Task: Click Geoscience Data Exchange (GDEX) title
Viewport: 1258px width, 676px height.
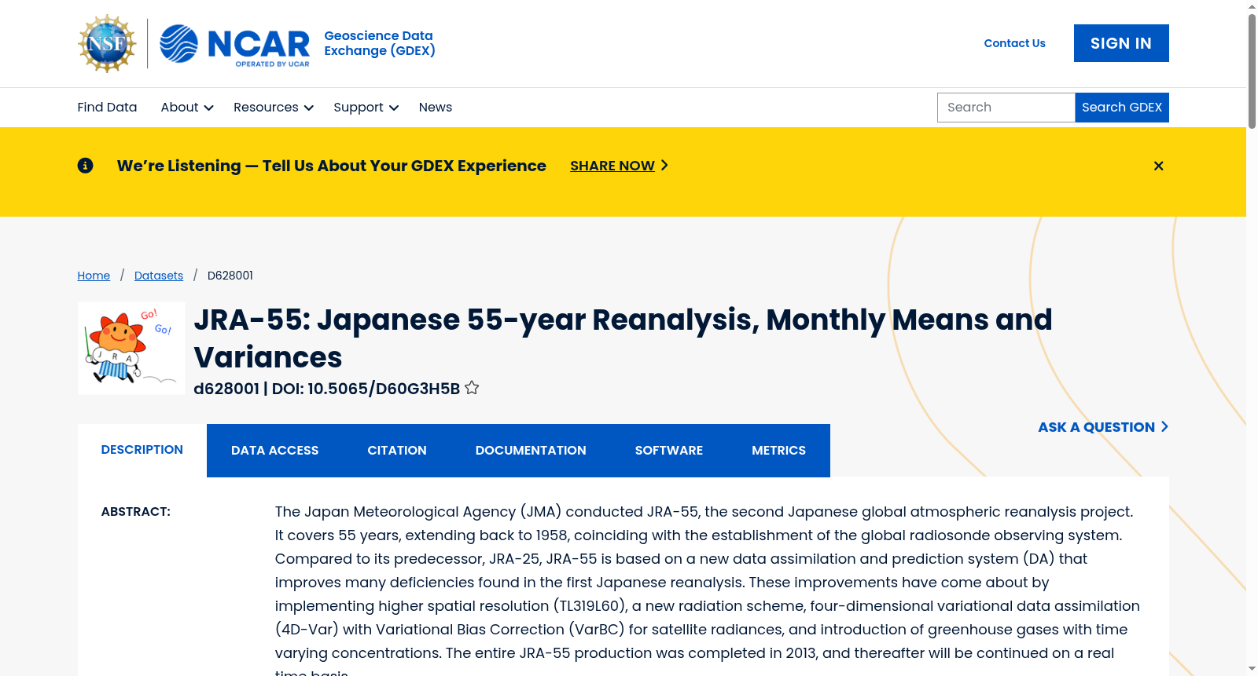Action: (380, 43)
